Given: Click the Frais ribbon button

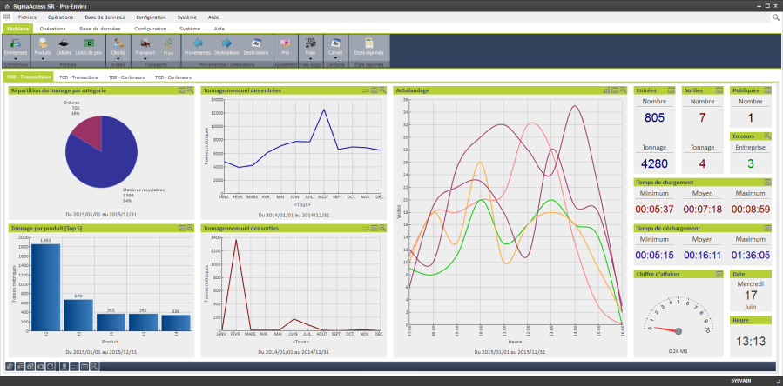Looking at the screenshot, I should [310, 45].
